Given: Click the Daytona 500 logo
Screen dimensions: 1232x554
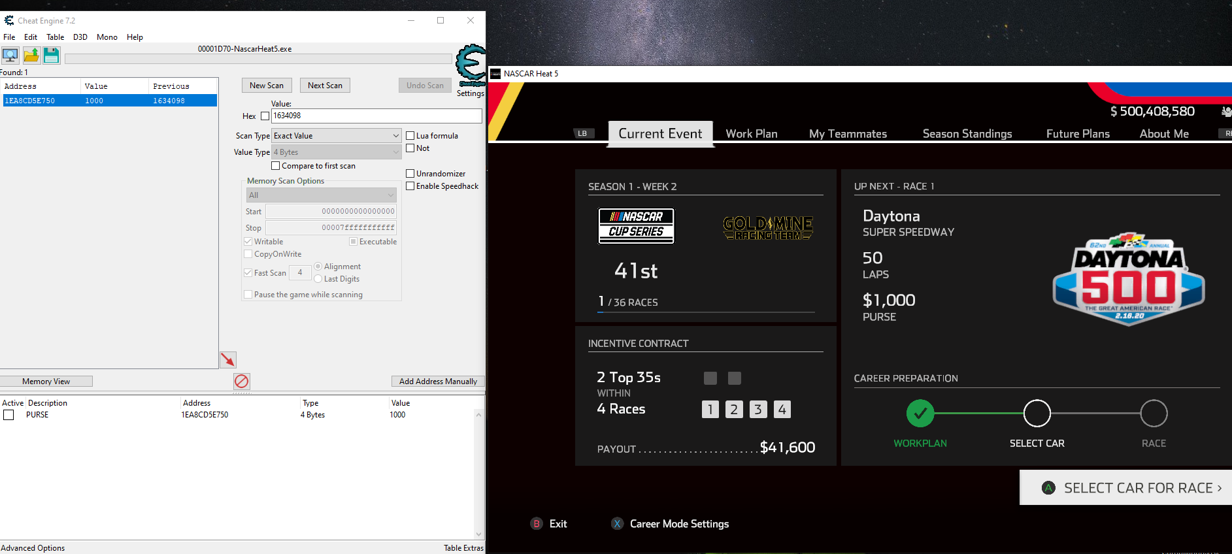Looking at the screenshot, I should pos(1128,279).
